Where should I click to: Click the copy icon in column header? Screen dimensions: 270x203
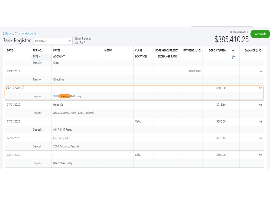coord(233,57)
